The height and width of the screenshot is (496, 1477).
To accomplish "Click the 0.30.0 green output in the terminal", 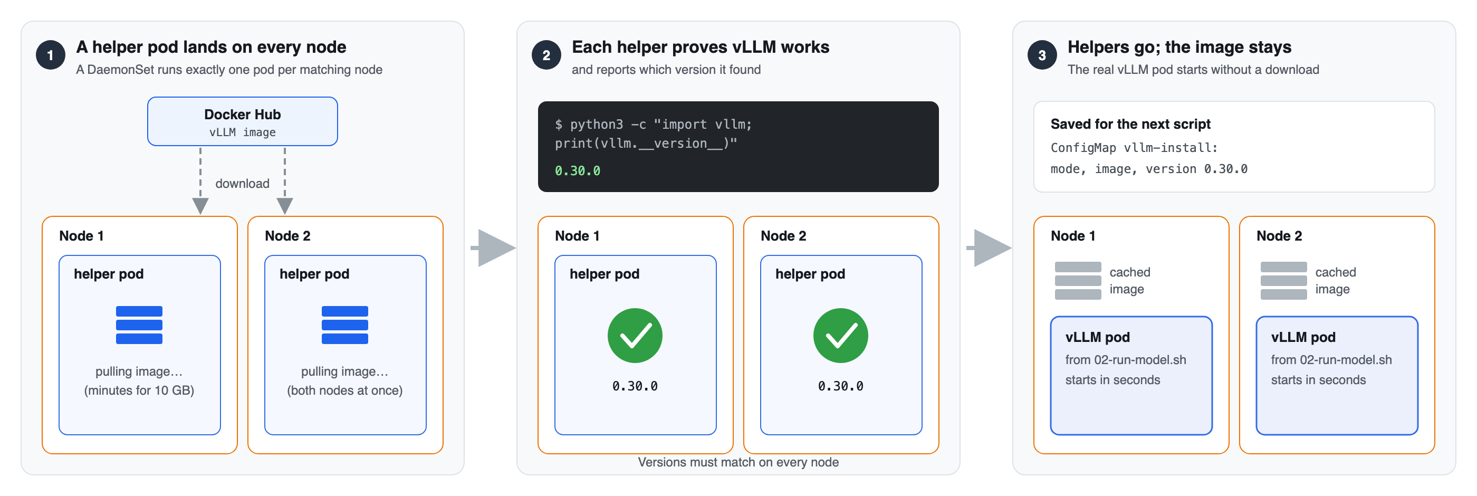I will (578, 171).
